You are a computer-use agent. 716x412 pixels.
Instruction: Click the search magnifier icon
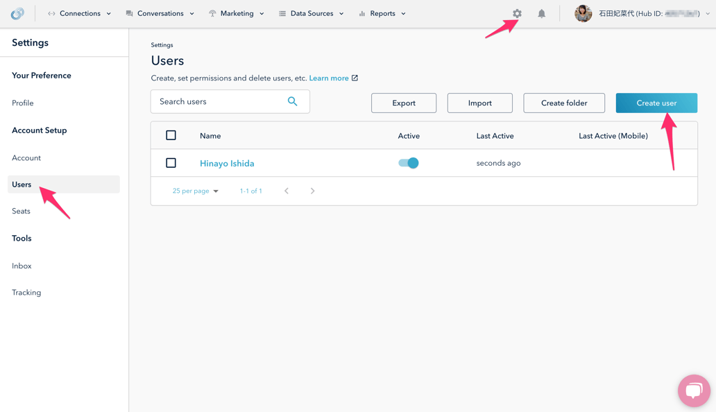coord(293,102)
